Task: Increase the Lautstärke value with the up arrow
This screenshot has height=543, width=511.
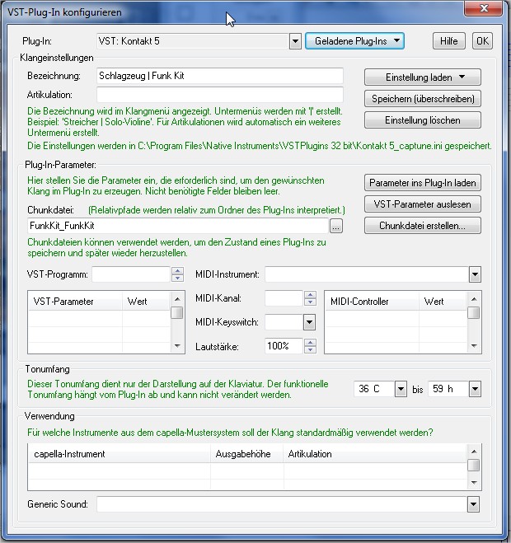Action: pyautogui.click(x=309, y=342)
